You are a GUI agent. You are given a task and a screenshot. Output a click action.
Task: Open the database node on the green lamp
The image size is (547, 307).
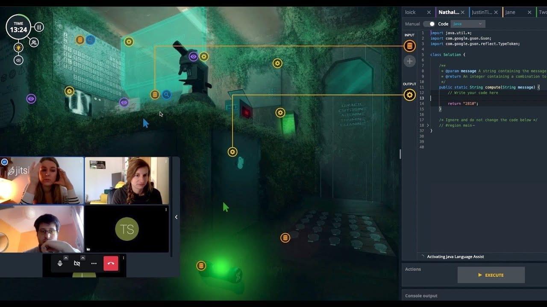pos(201,266)
